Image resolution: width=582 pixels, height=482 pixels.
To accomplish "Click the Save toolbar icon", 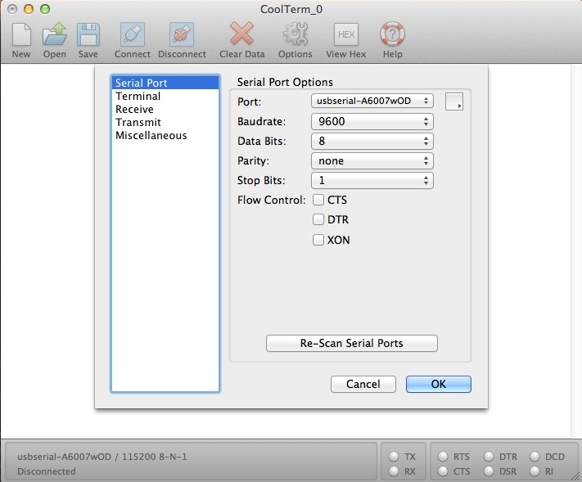I will tap(88, 35).
